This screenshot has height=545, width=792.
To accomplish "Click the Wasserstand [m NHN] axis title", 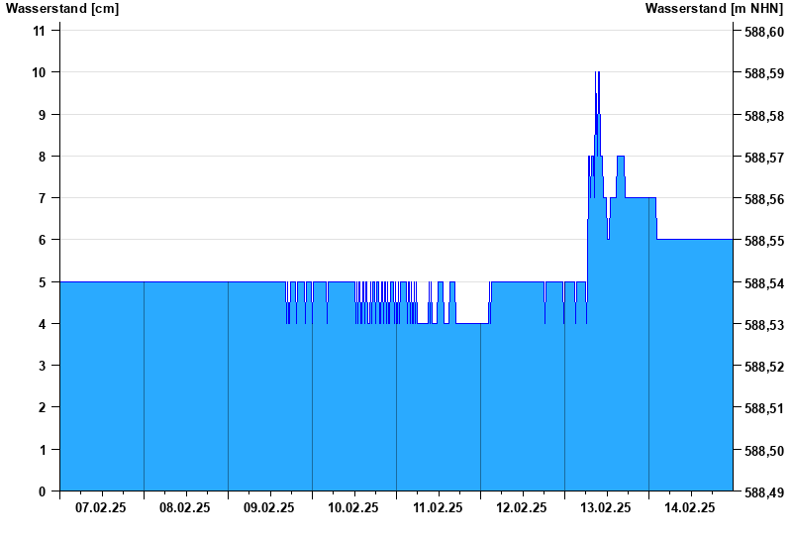I will pyautogui.click(x=714, y=9).
